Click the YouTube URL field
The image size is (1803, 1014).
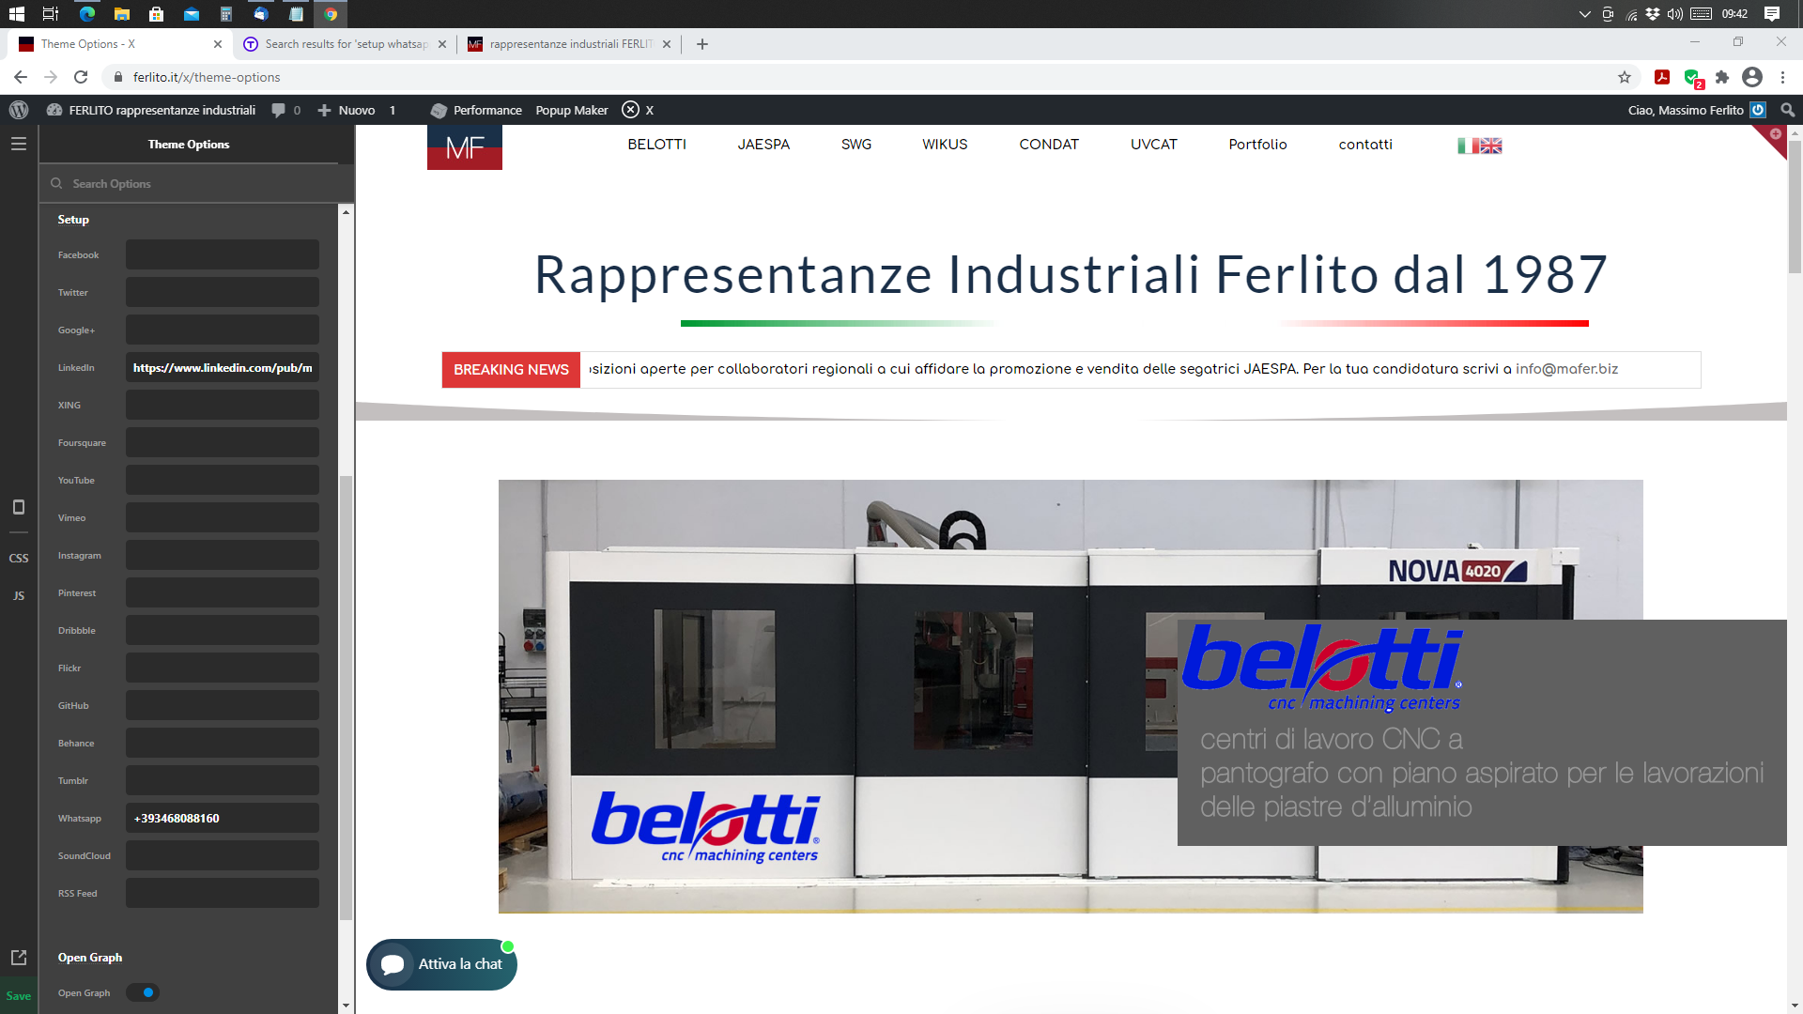click(223, 480)
